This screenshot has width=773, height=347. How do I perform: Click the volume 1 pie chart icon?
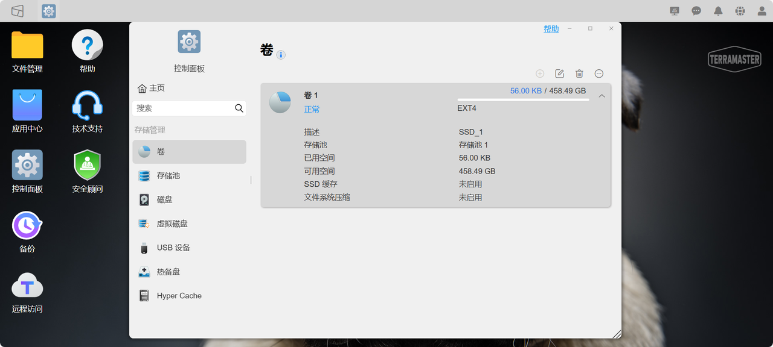click(280, 102)
